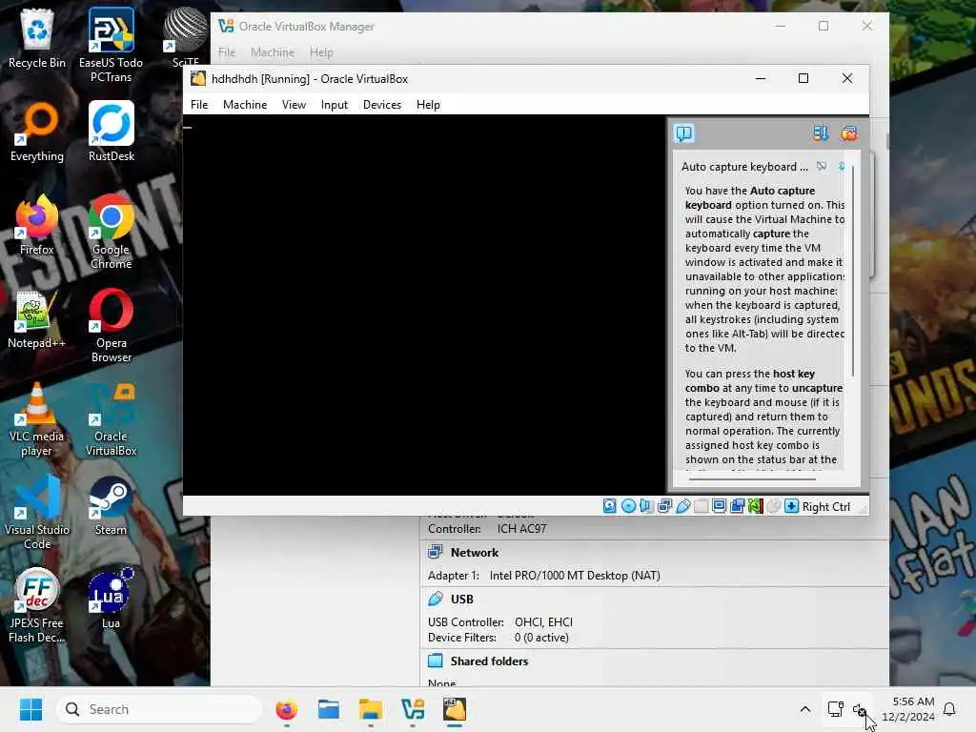This screenshot has width=976, height=732.
Task: Click the CPU features status indicator
Action: (755, 506)
